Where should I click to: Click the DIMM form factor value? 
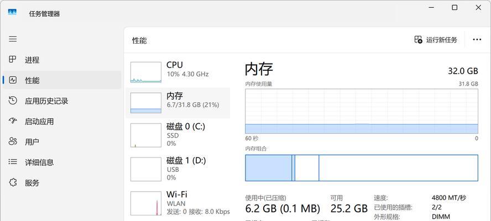(x=441, y=217)
